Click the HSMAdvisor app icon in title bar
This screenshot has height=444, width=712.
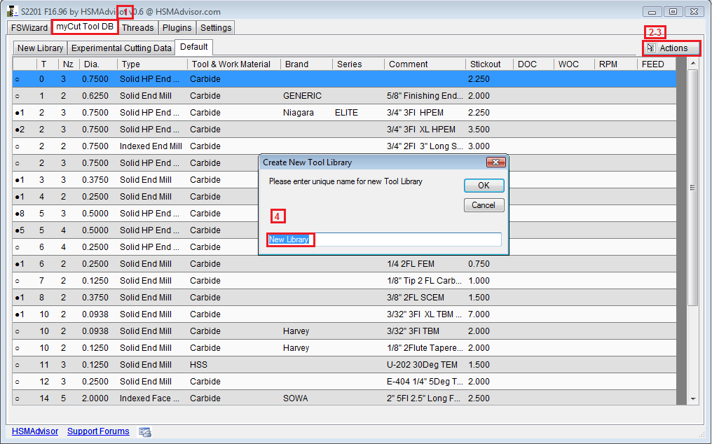[11, 11]
